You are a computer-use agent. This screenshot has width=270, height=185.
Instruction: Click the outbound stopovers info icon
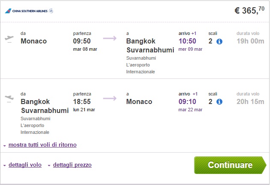(x=220, y=41)
